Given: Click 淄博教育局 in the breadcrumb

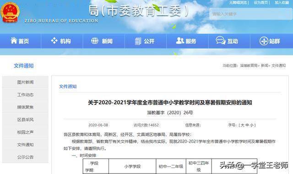Looking at the screenshot, I should (249, 65).
